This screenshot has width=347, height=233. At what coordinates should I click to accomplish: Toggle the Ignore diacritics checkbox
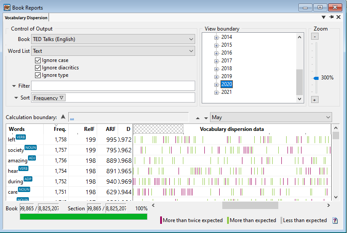pyautogui.click(x=38, y=68)
